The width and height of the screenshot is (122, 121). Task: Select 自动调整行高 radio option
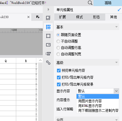(x=58, y=48)
